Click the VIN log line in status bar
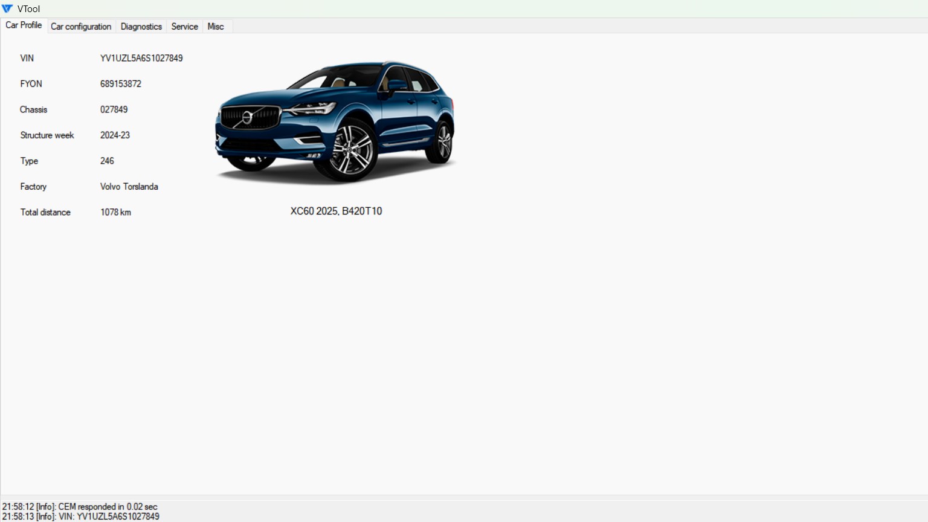928x522 pixels. click(x=81, y=517)
